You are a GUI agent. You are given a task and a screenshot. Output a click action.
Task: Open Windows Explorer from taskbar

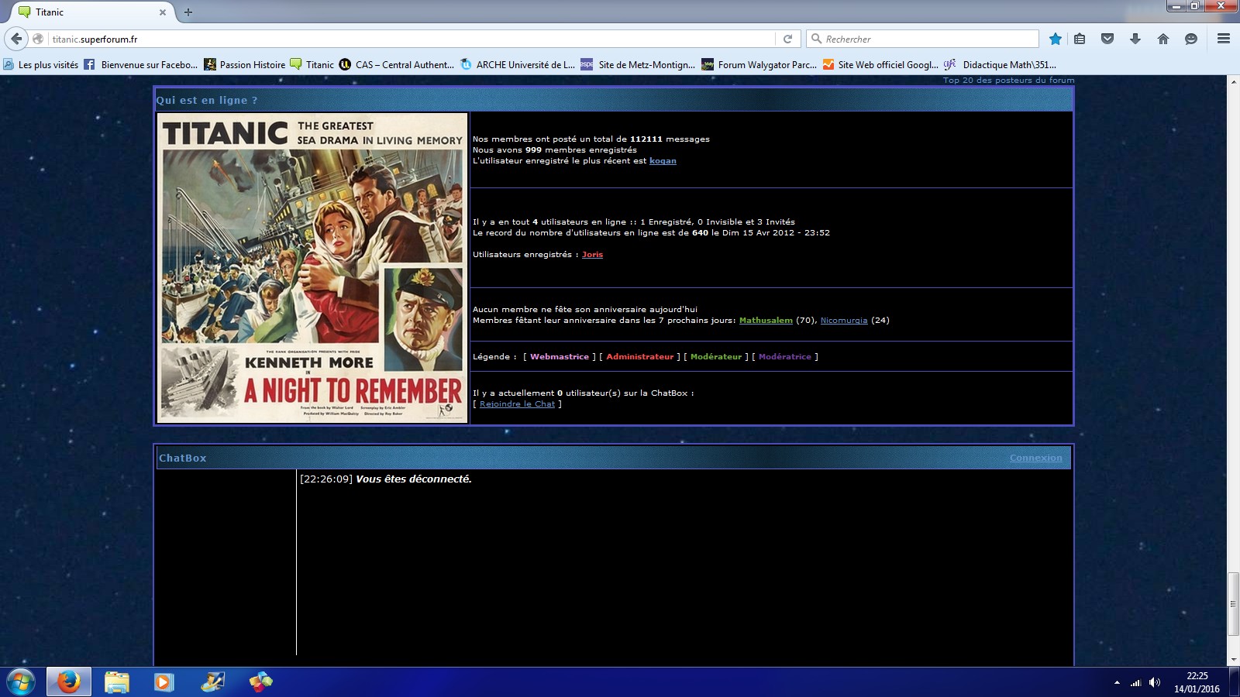pyautogui.click(x=117, y=682)
